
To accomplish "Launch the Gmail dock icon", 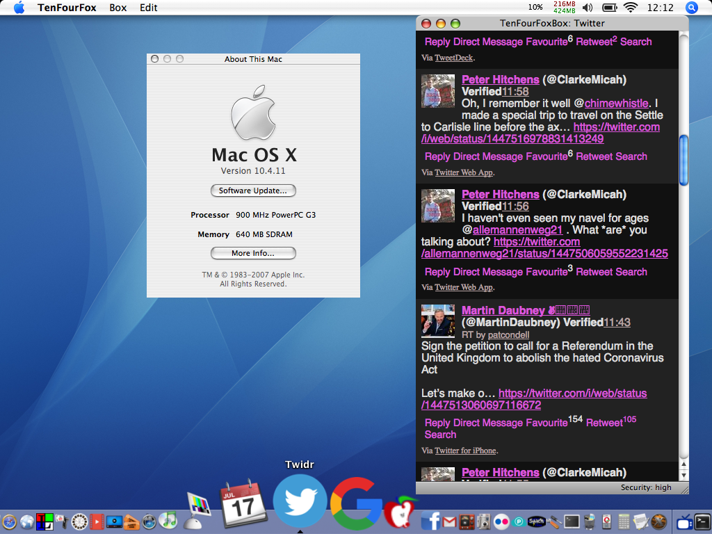I will (449, 521).
